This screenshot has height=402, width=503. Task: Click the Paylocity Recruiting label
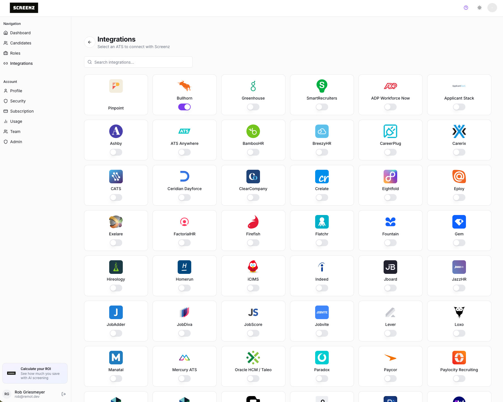point(459,370)
